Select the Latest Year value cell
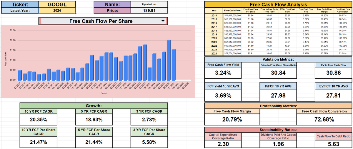The width and height of the screenshot is (353, 149). [x=57, y=11]
